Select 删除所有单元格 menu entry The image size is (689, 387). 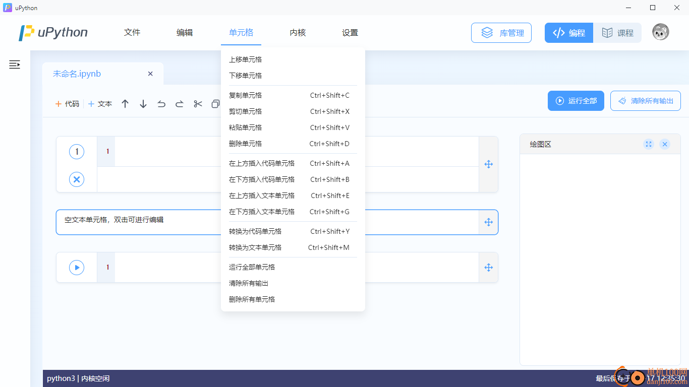[293, 299]
